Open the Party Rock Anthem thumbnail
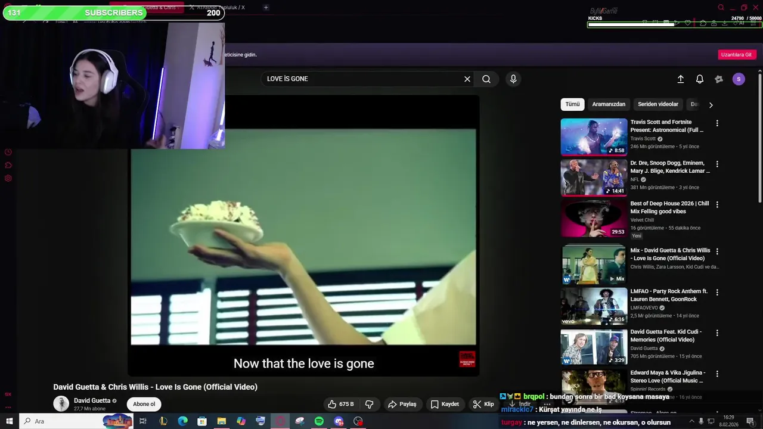Viewport: 763px width, 429px height. pos(594,306)
